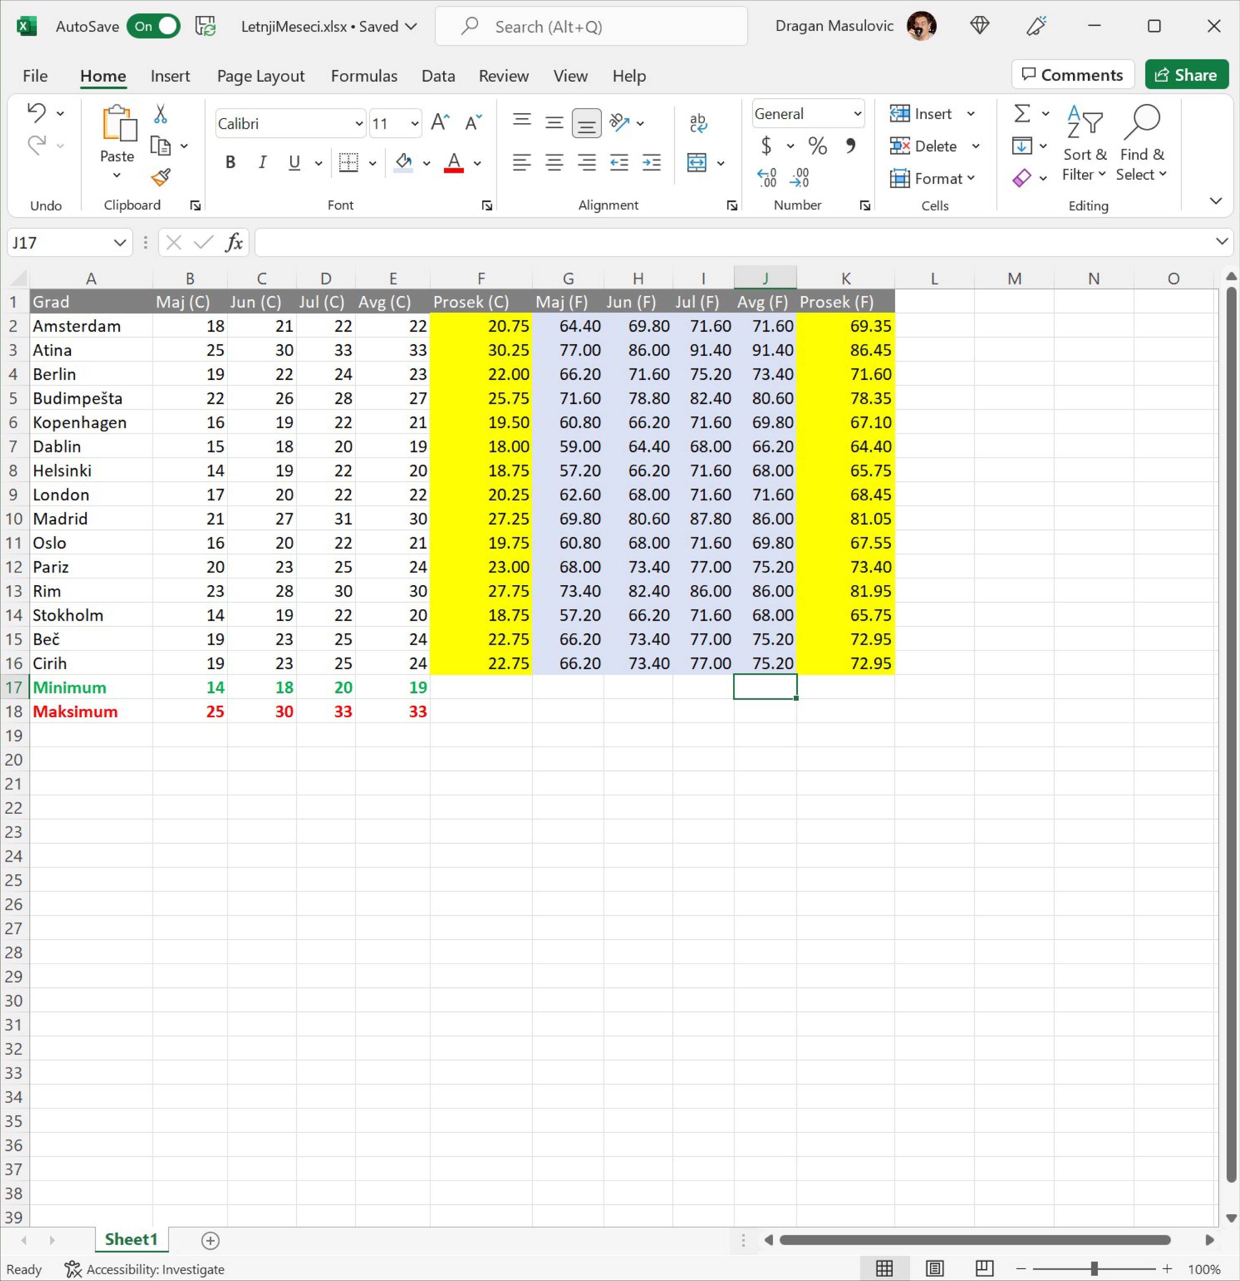Open the Formulas ribbon tab
This screenshot has width=1240, height=1281.
tap(364, 76)
